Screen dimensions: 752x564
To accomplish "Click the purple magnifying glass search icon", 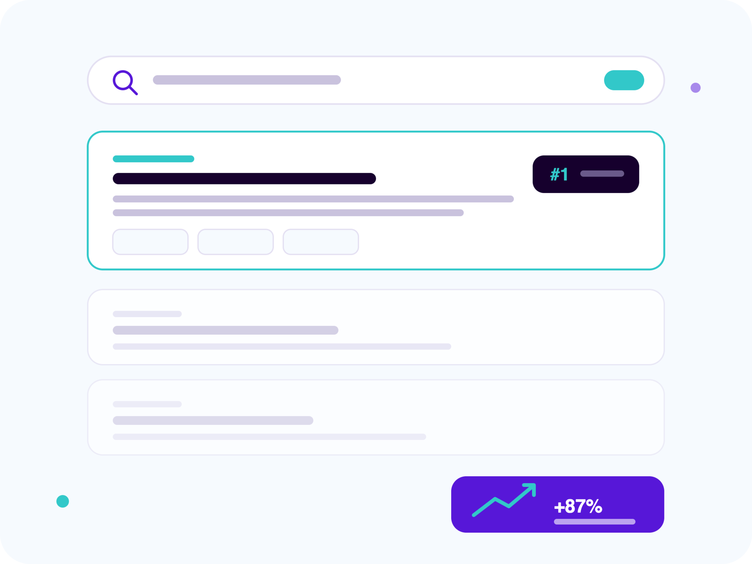I will [125, 83].
